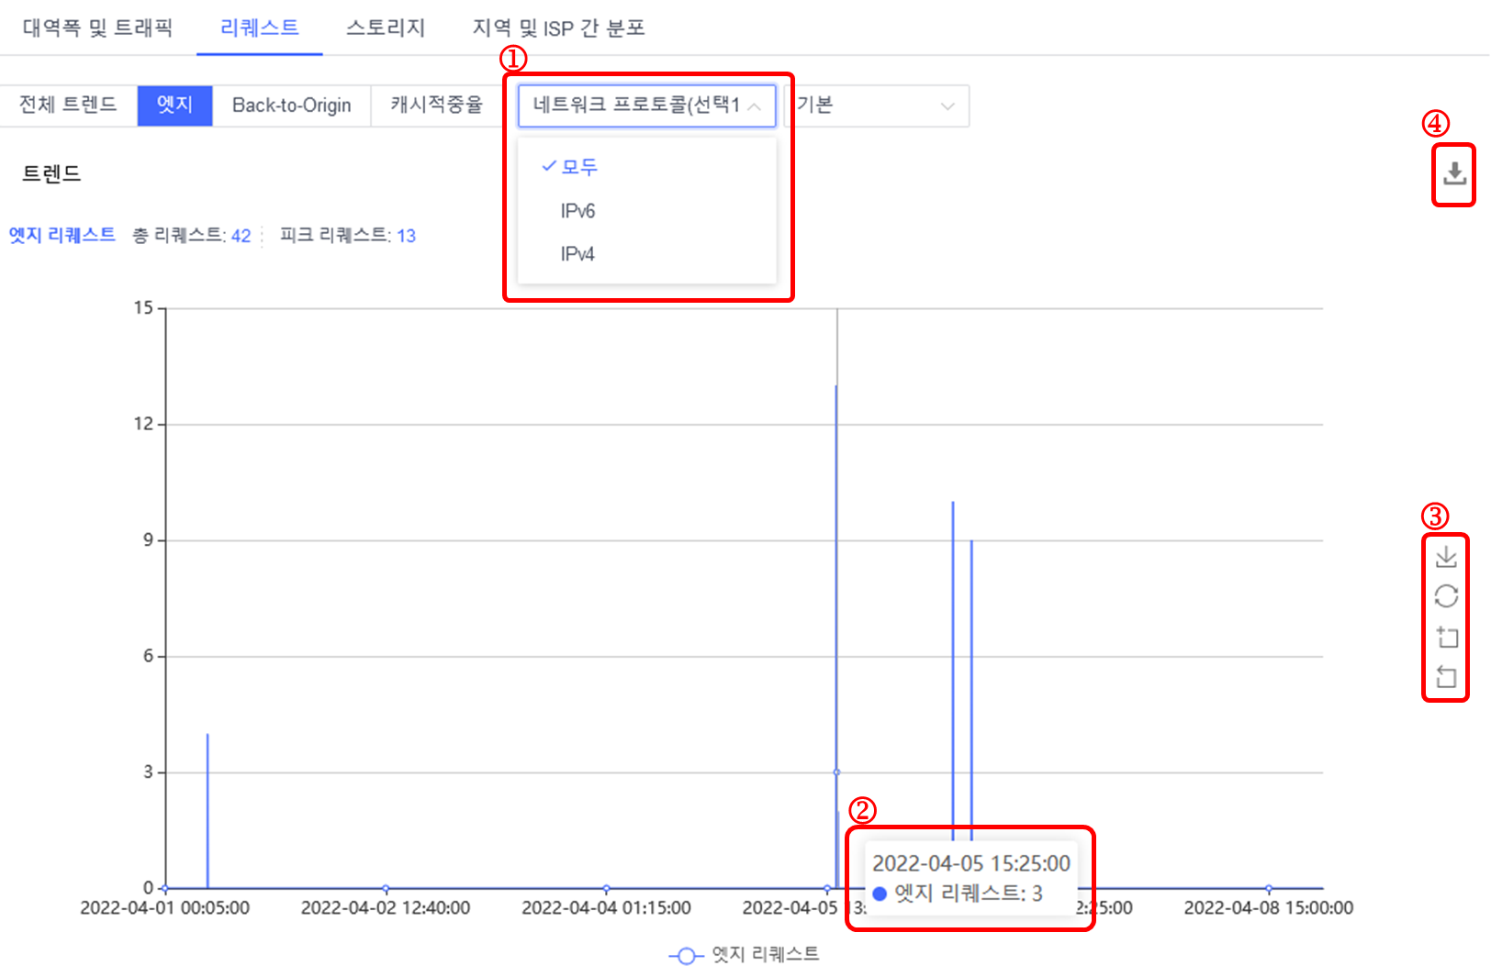
Task: Click the active 엣지 tab icon area
Action: tap(174, 105)
